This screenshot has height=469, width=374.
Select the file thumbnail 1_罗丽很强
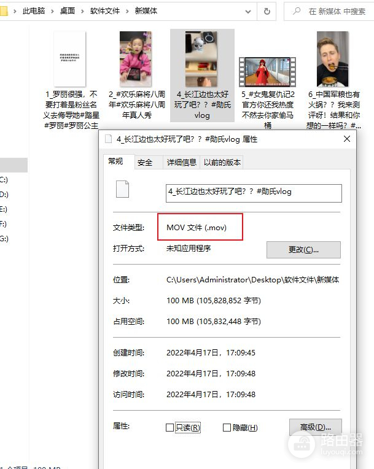click(70, 59)
